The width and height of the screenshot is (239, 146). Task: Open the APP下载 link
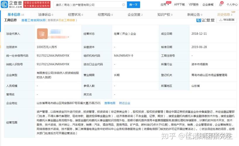179,5
